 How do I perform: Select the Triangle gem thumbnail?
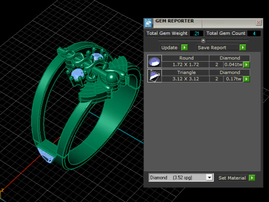pyautogui.click(x=155, y=76)
